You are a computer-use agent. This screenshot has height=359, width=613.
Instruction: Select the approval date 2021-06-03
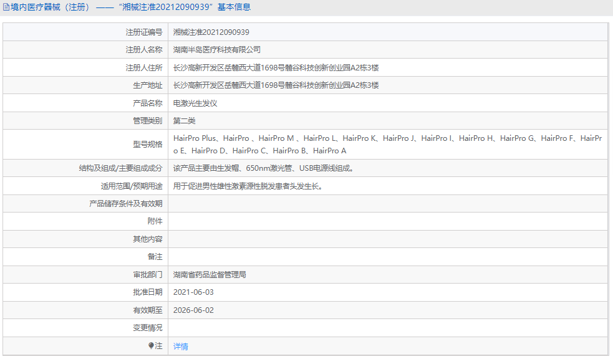pos(193,292)
